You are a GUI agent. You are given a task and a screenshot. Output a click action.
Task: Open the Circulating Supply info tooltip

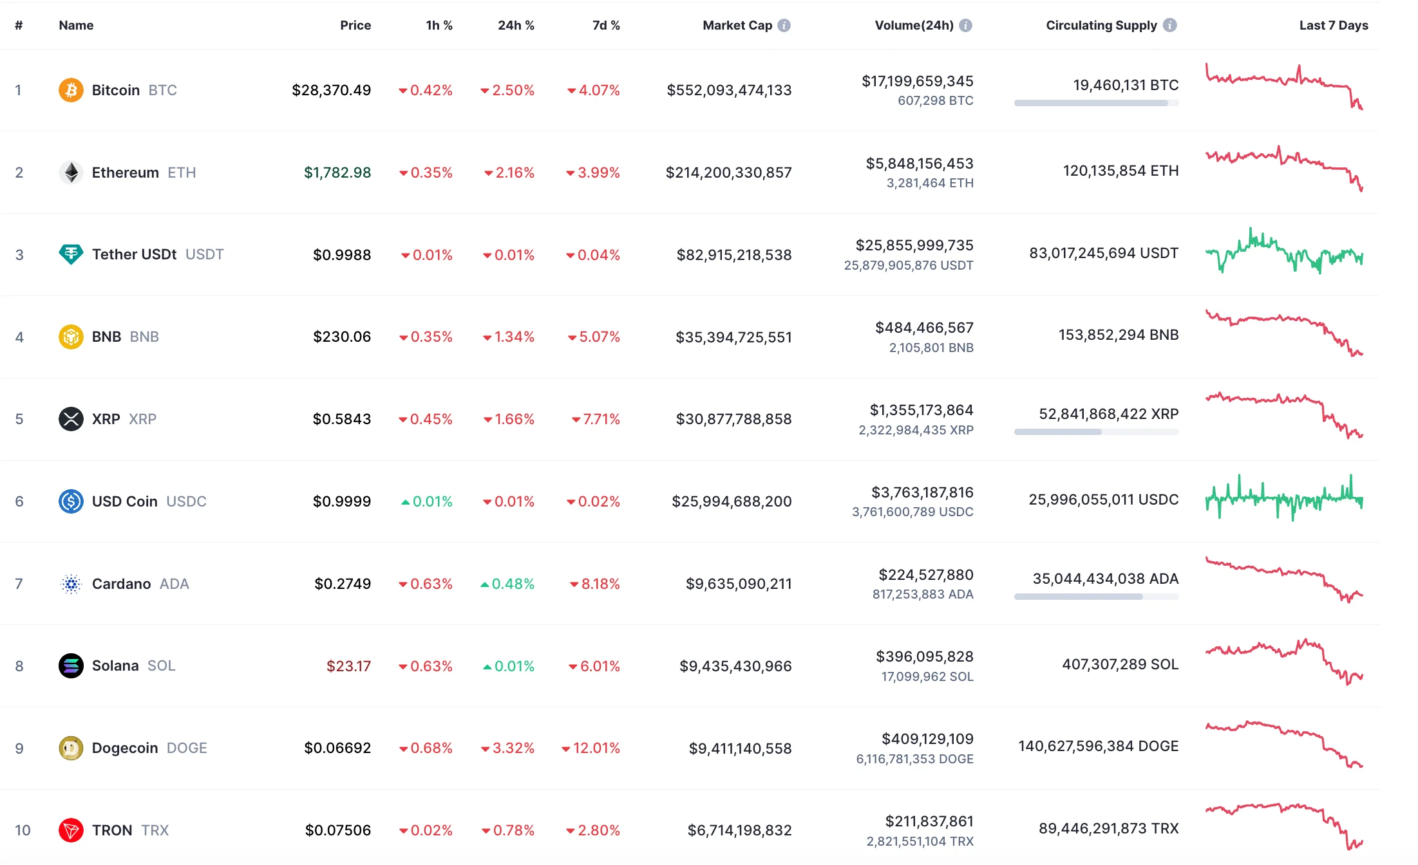1170,25
